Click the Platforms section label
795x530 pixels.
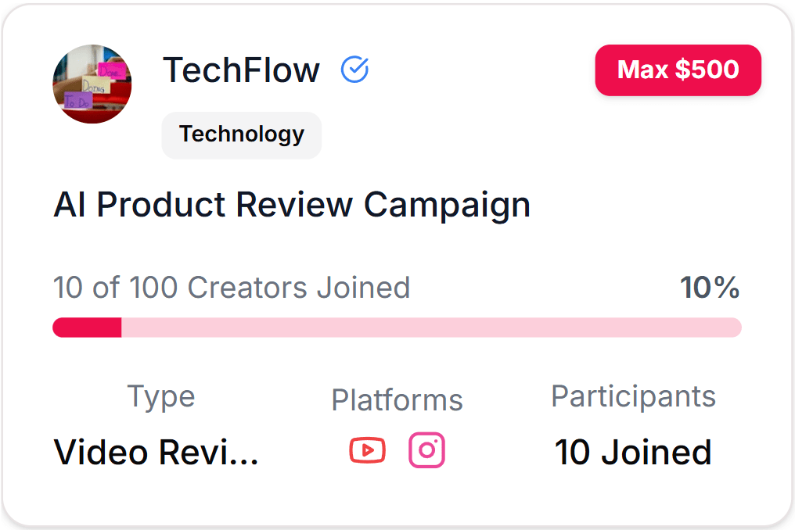pos(397,399)
